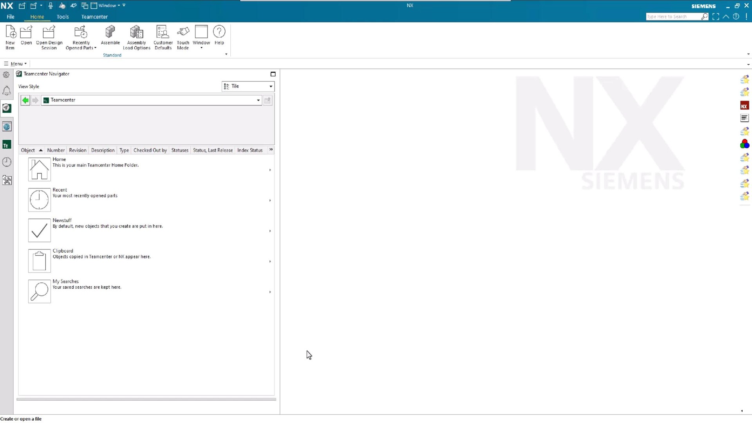Open the Menu button
The width and height of the screenshot is (752, 423).
pyautogui.click(x=16, y=63)
